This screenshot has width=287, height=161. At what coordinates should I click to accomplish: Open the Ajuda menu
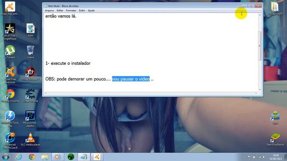(x=91, y=10)
